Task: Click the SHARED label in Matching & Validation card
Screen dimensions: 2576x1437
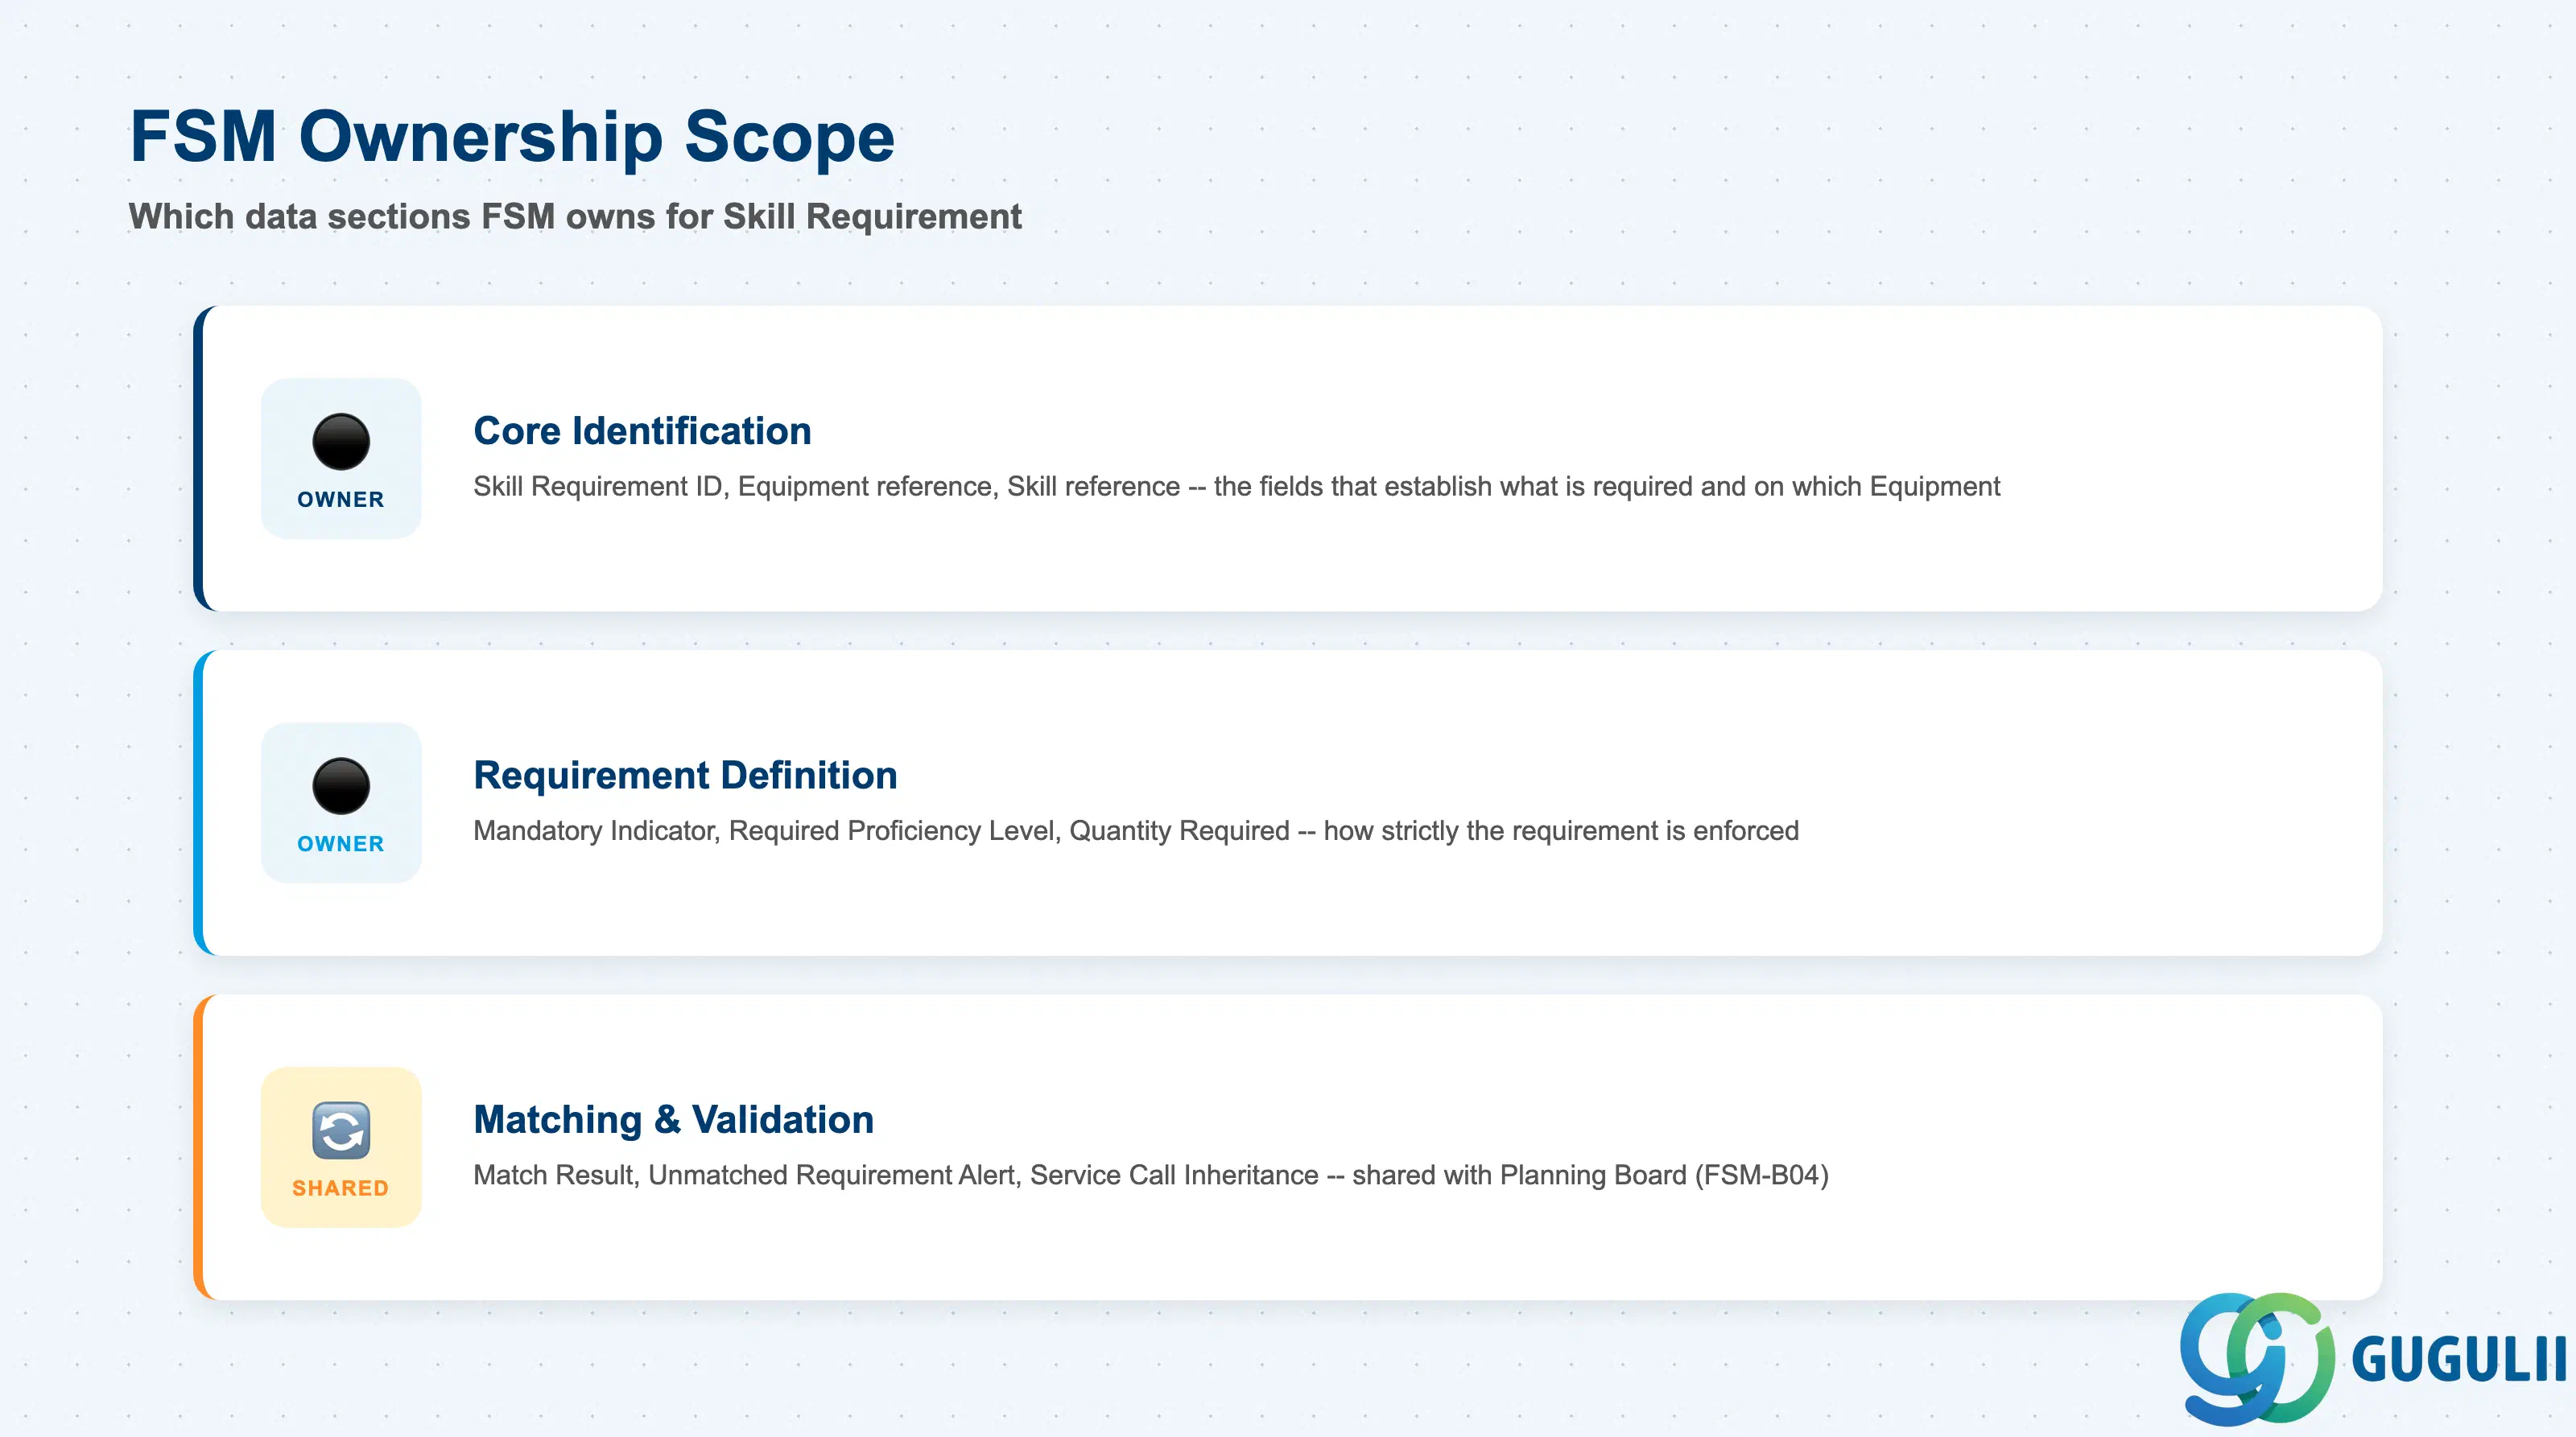Action: coord(340,1188)
